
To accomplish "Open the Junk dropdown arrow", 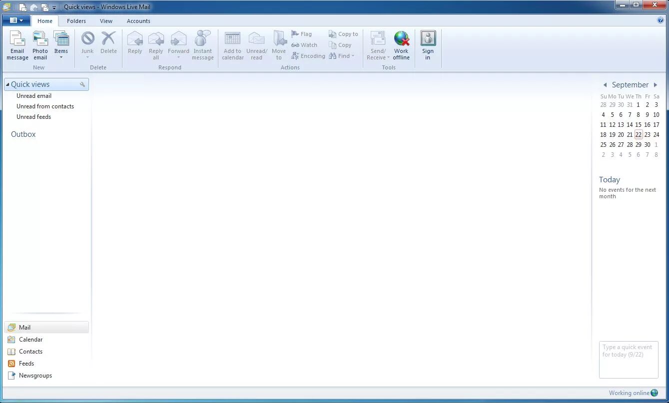I will (x=87, y=57).
